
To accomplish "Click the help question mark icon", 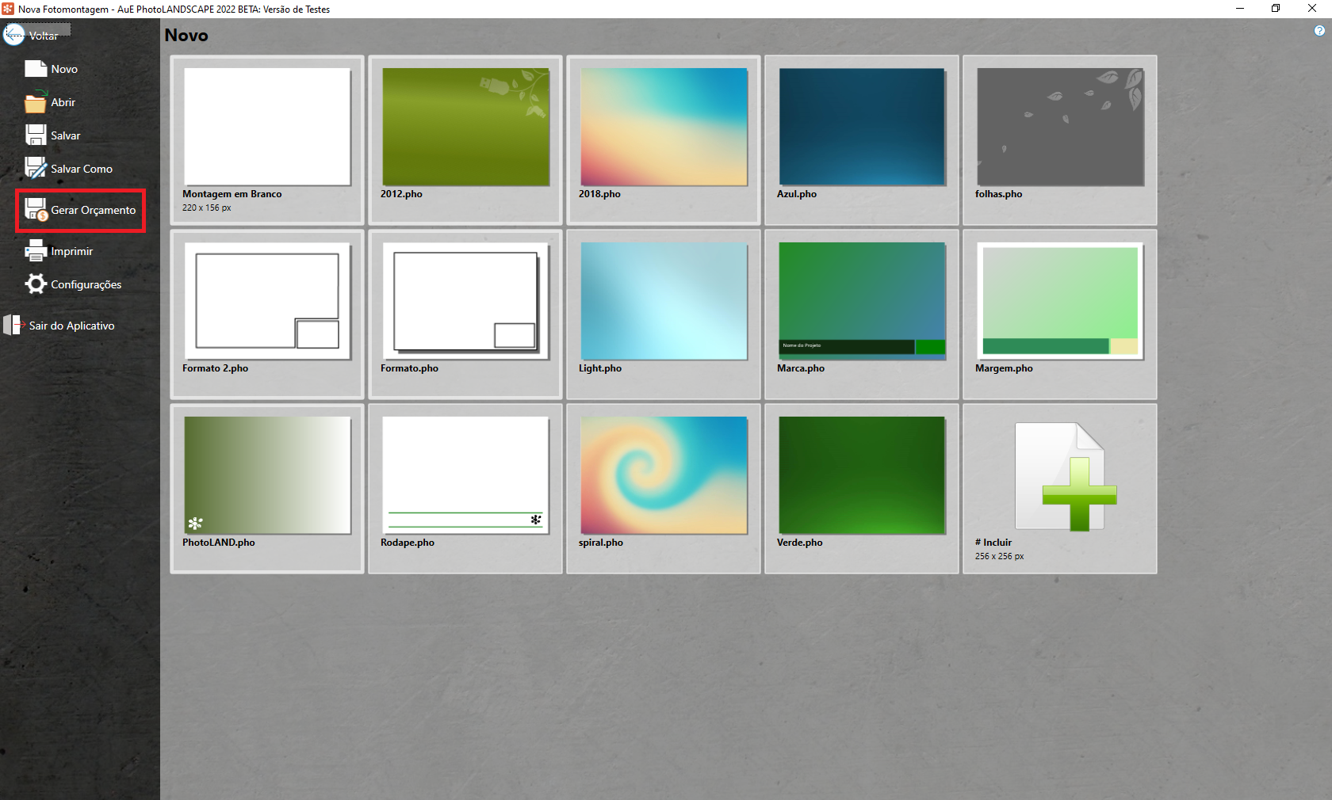I will pos(1319,31).
